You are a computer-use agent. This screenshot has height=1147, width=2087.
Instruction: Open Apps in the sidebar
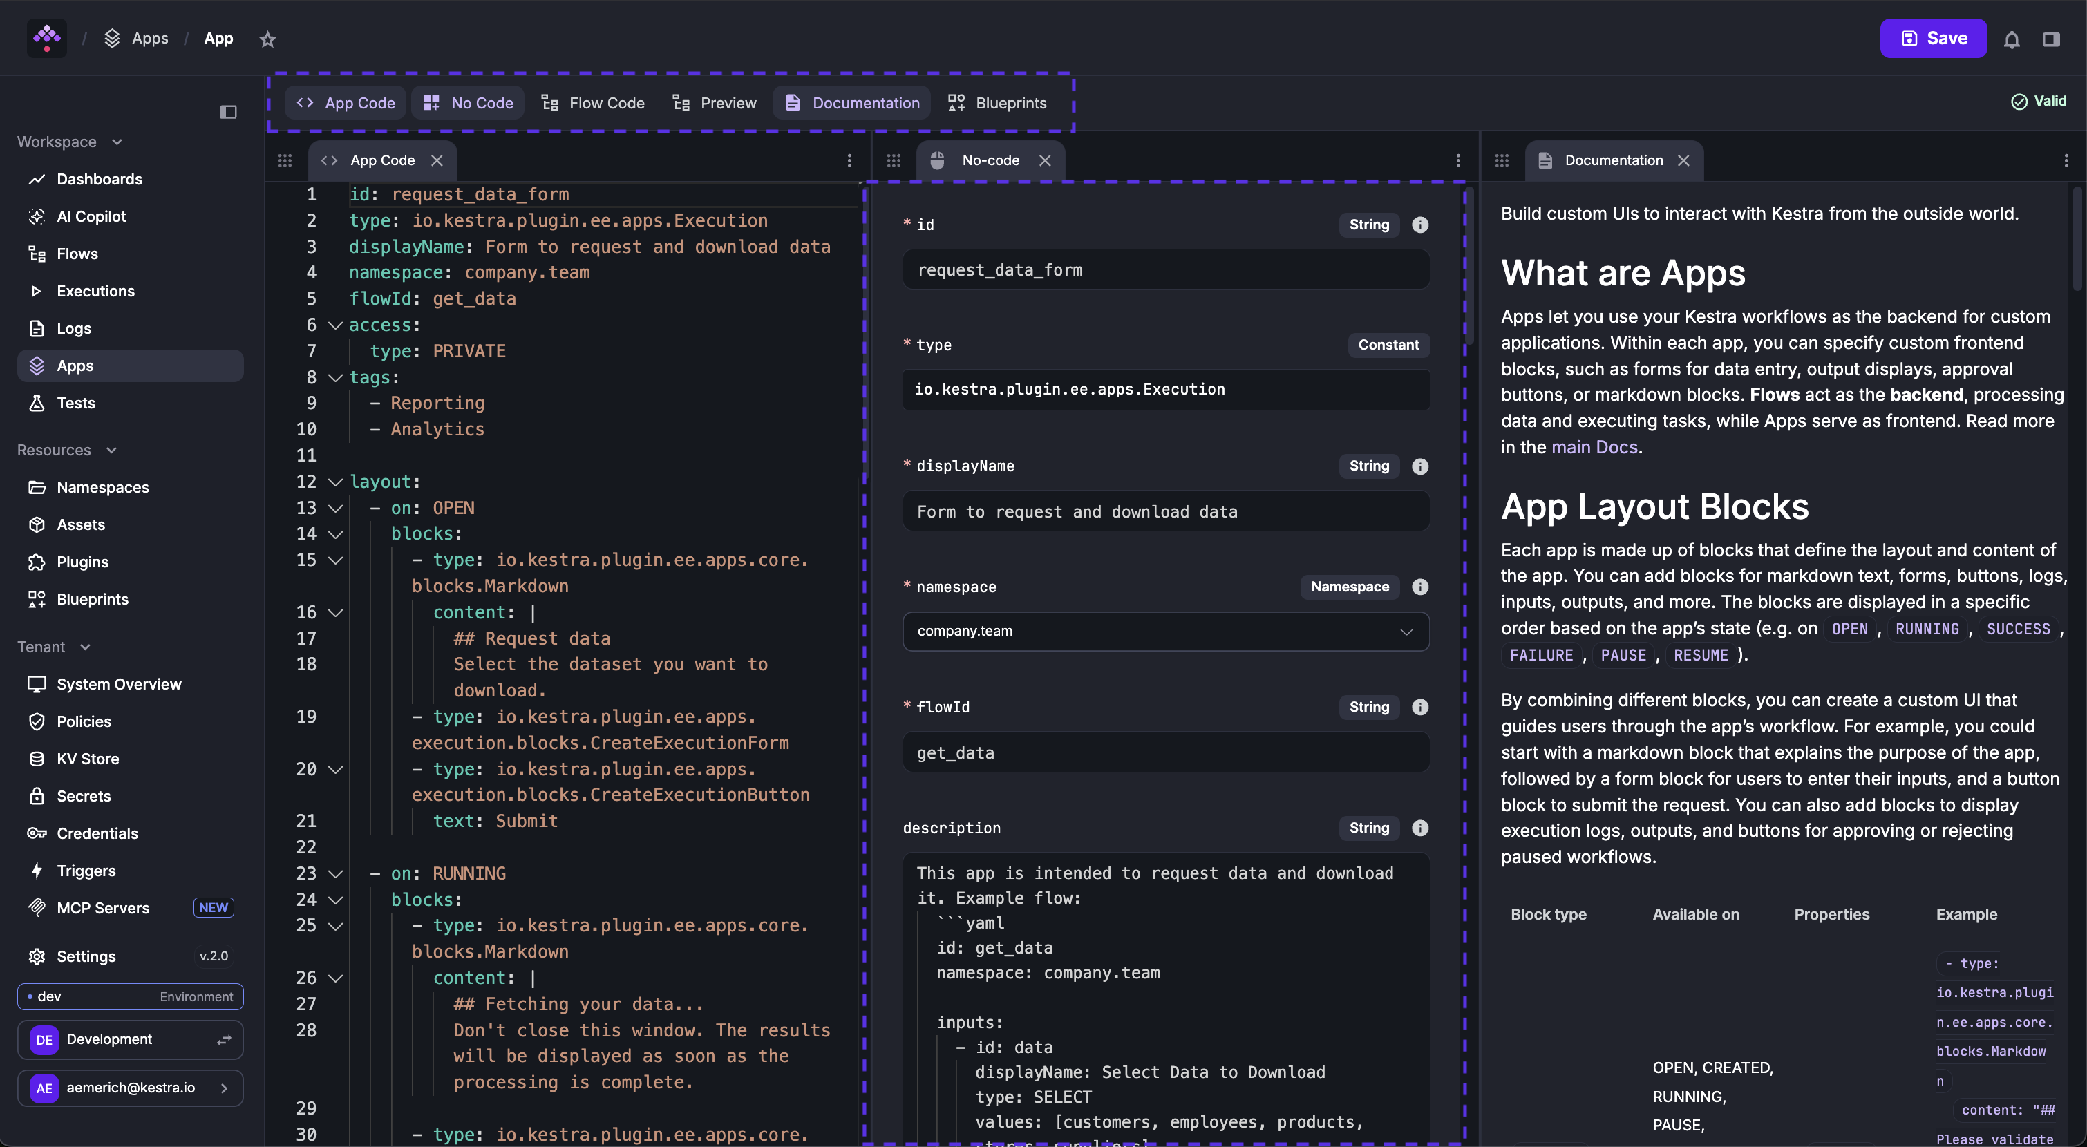coord(131,366)
